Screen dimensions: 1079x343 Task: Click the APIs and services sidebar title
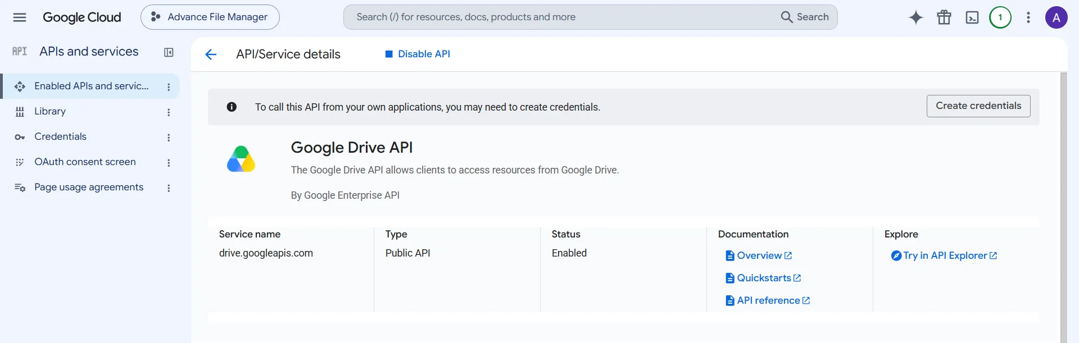click(x=89, y=52)
